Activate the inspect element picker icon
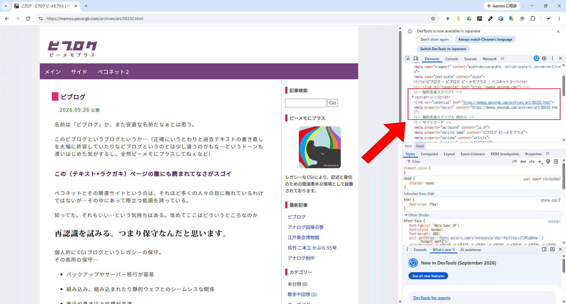The width and height of the screenshot is (566, 304). [407, 59]
